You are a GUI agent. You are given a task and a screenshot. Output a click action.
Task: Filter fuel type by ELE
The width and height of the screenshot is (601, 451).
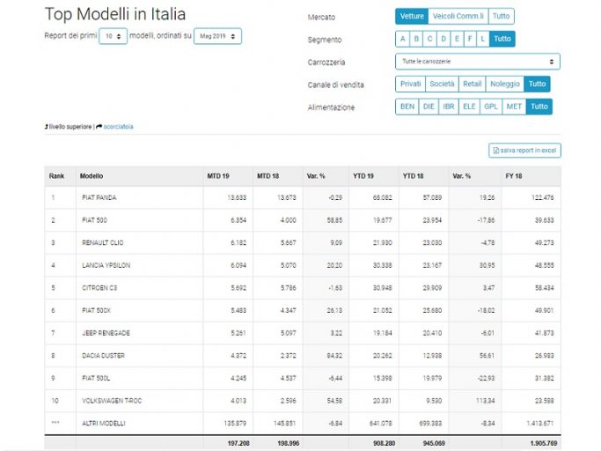(469, 107)
